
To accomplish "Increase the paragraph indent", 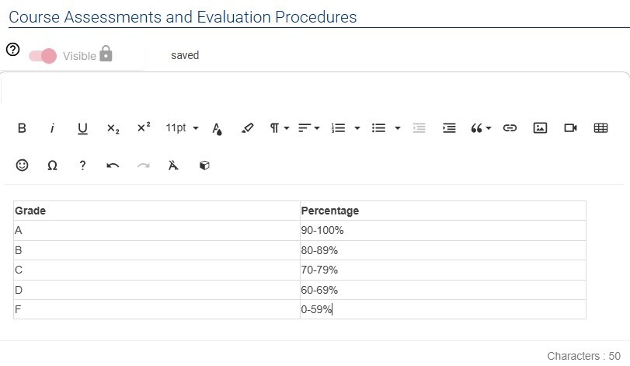I will point(449,128).
